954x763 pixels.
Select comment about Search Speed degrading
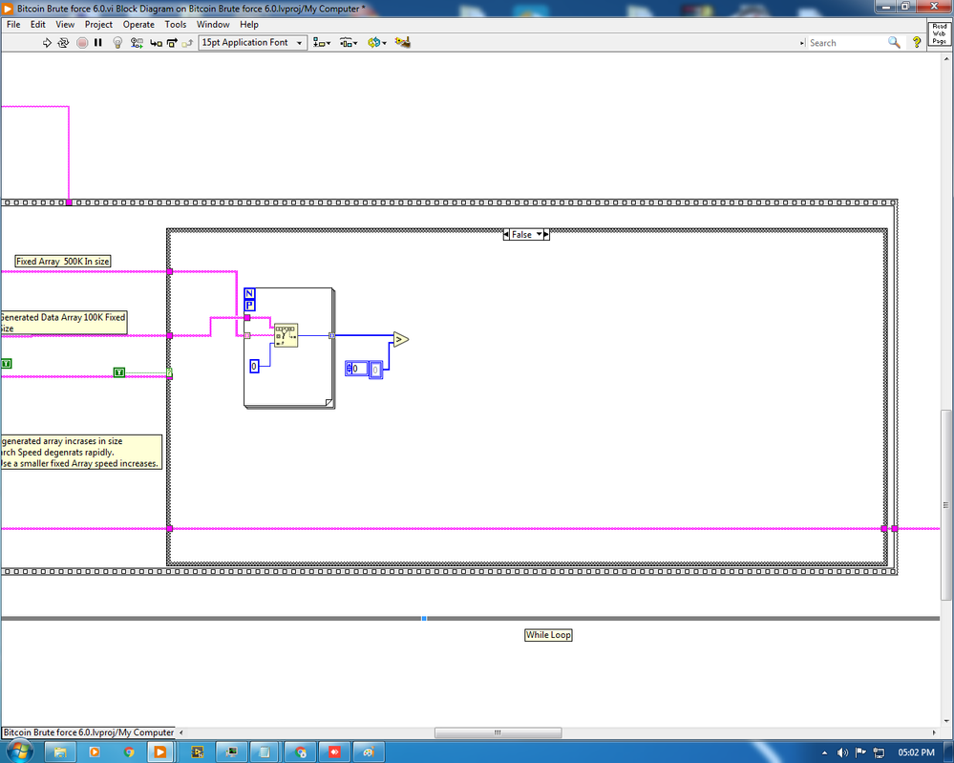point(80,452)
